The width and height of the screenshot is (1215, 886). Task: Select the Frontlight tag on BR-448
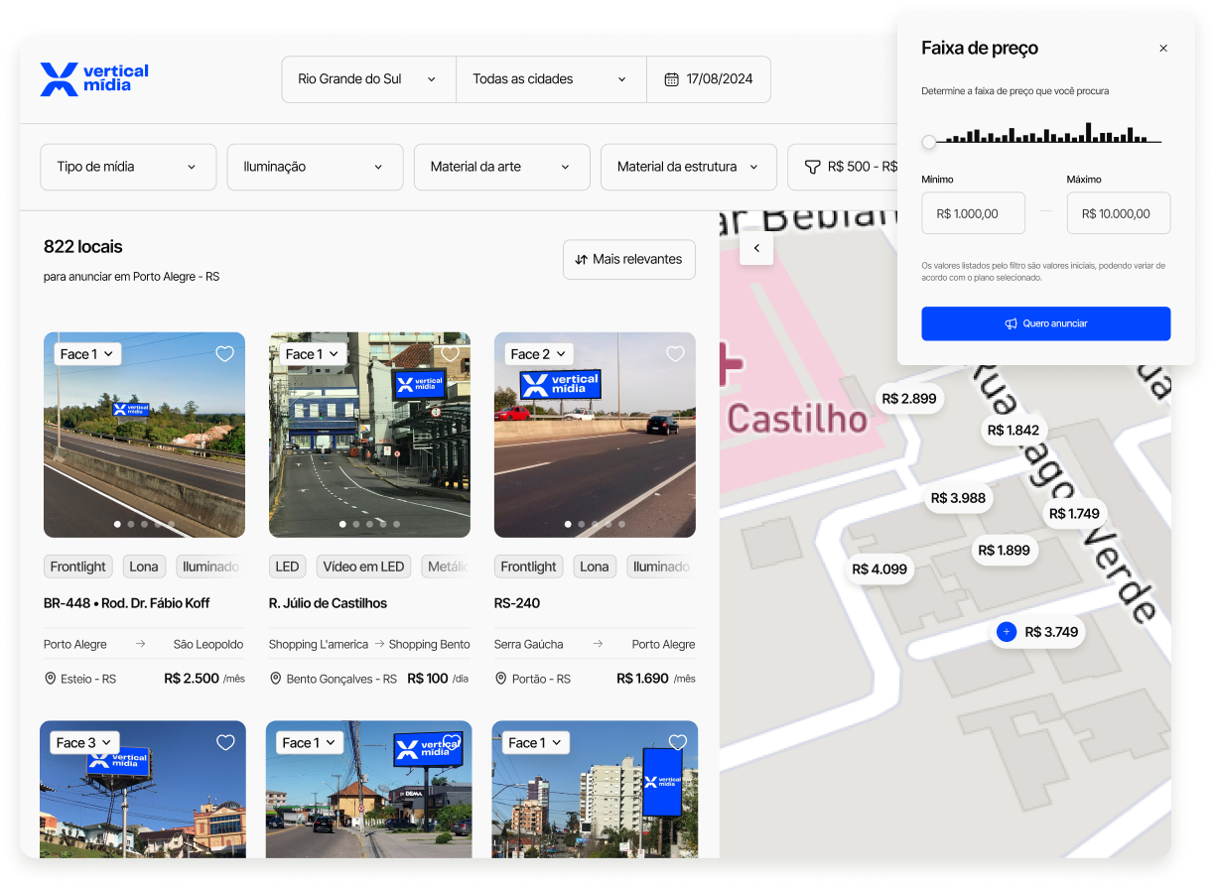[78, 567]
